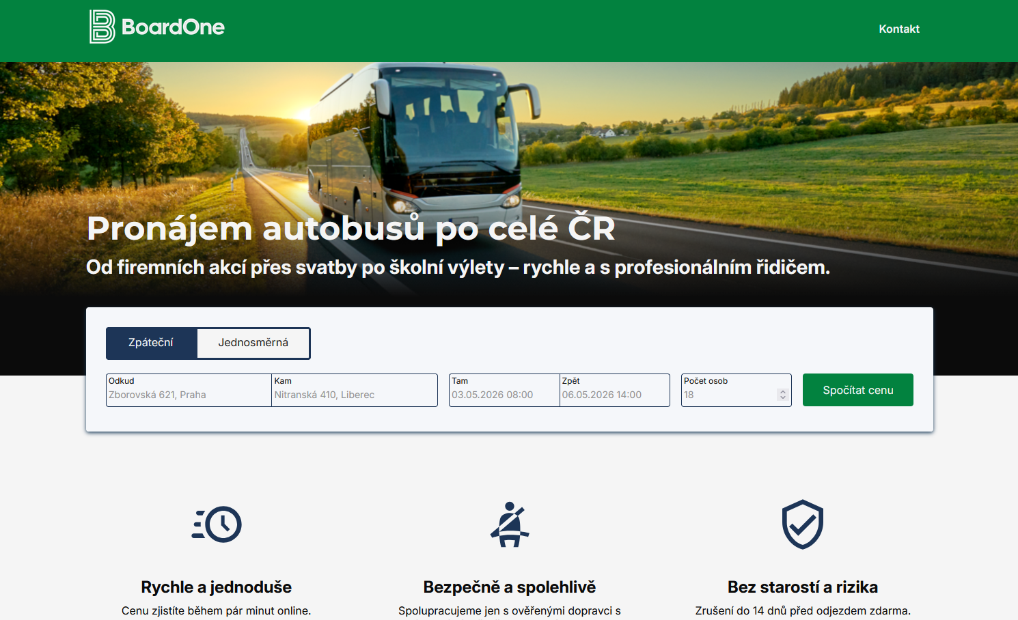This screenshot has width=1018, height=620.
Task: Click the "Bezpečně a spolehlivě" heading
Action: (510, 587)
